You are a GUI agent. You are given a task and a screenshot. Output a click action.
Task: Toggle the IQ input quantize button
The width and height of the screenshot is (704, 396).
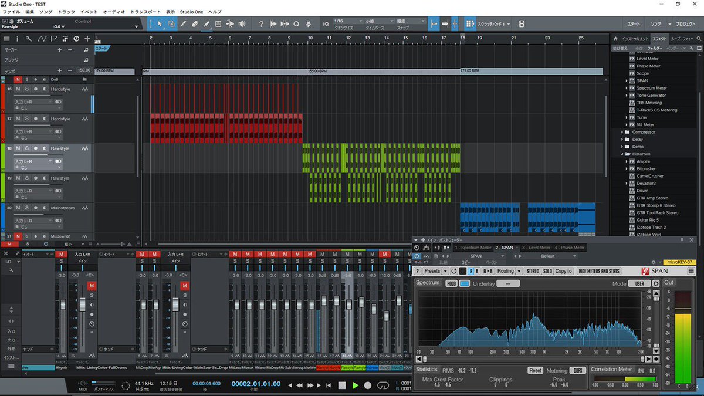[326, 24]
